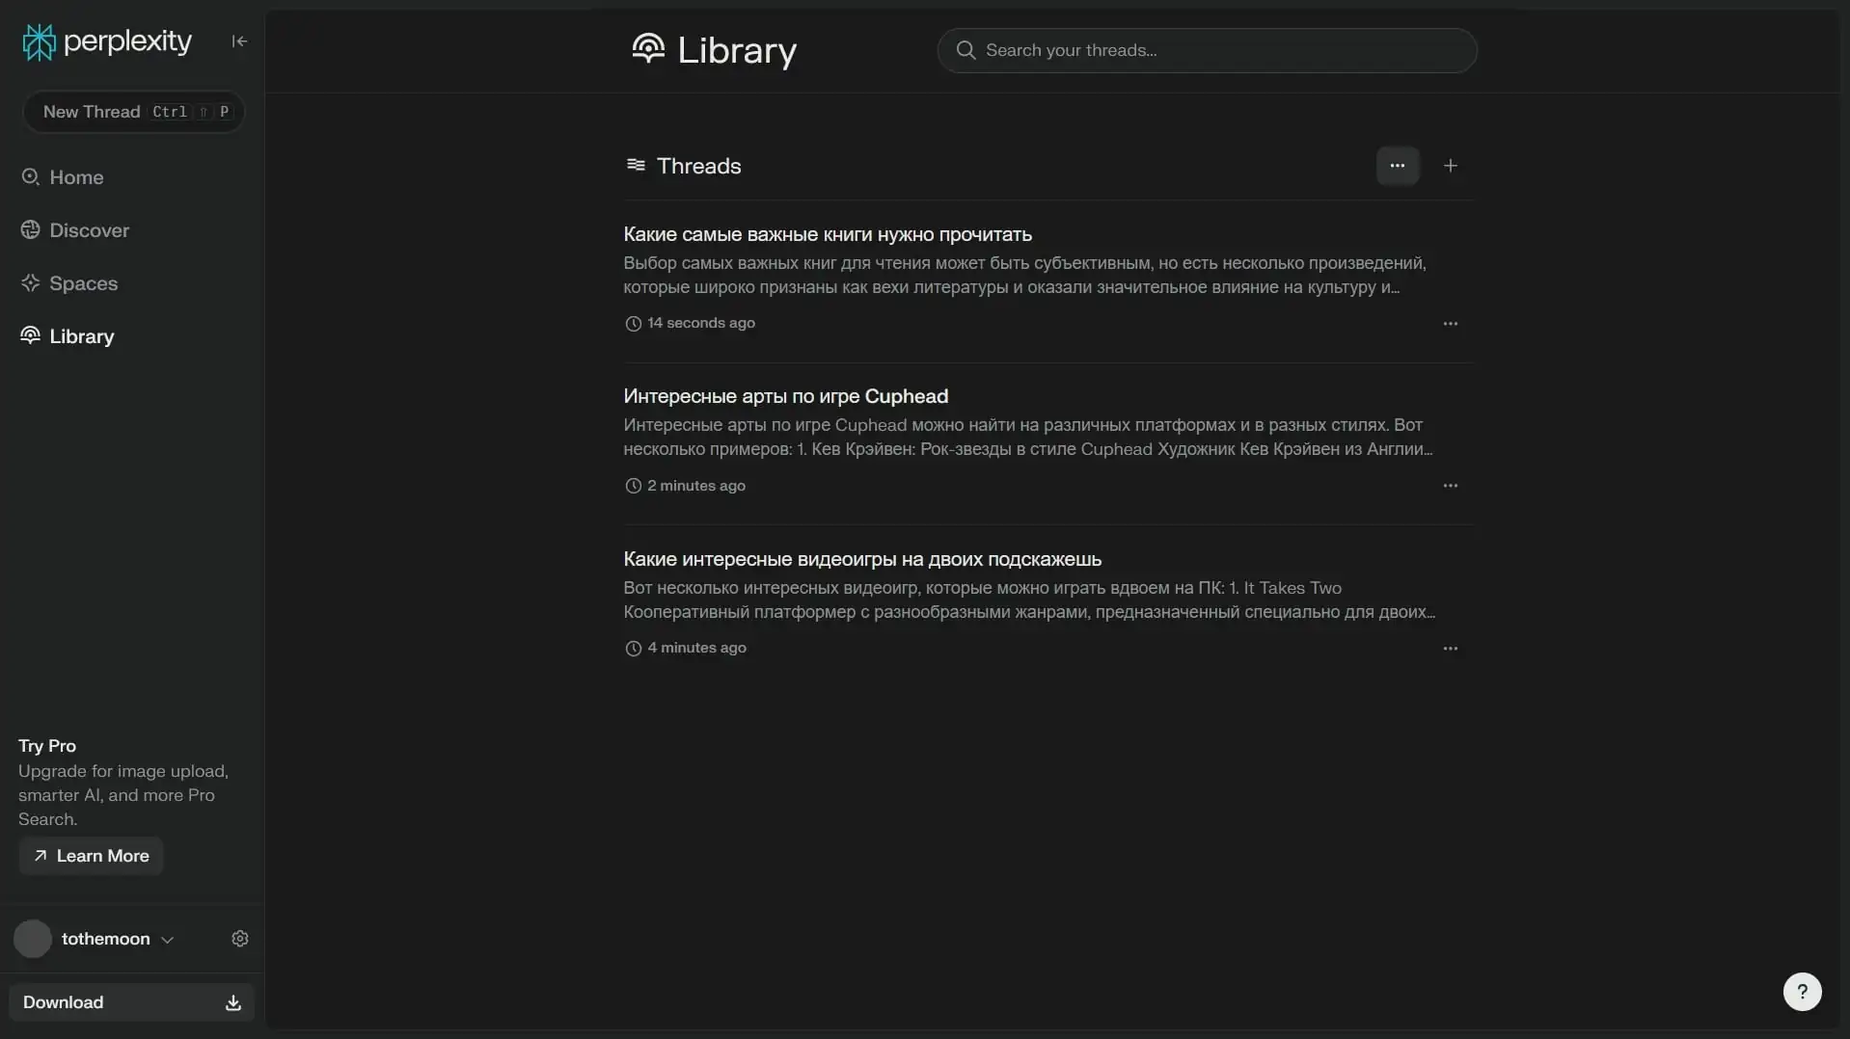Go to Home in sidebar
Image resolution: width=1850 pixels, height=1039 pixels.
point(75,177)
